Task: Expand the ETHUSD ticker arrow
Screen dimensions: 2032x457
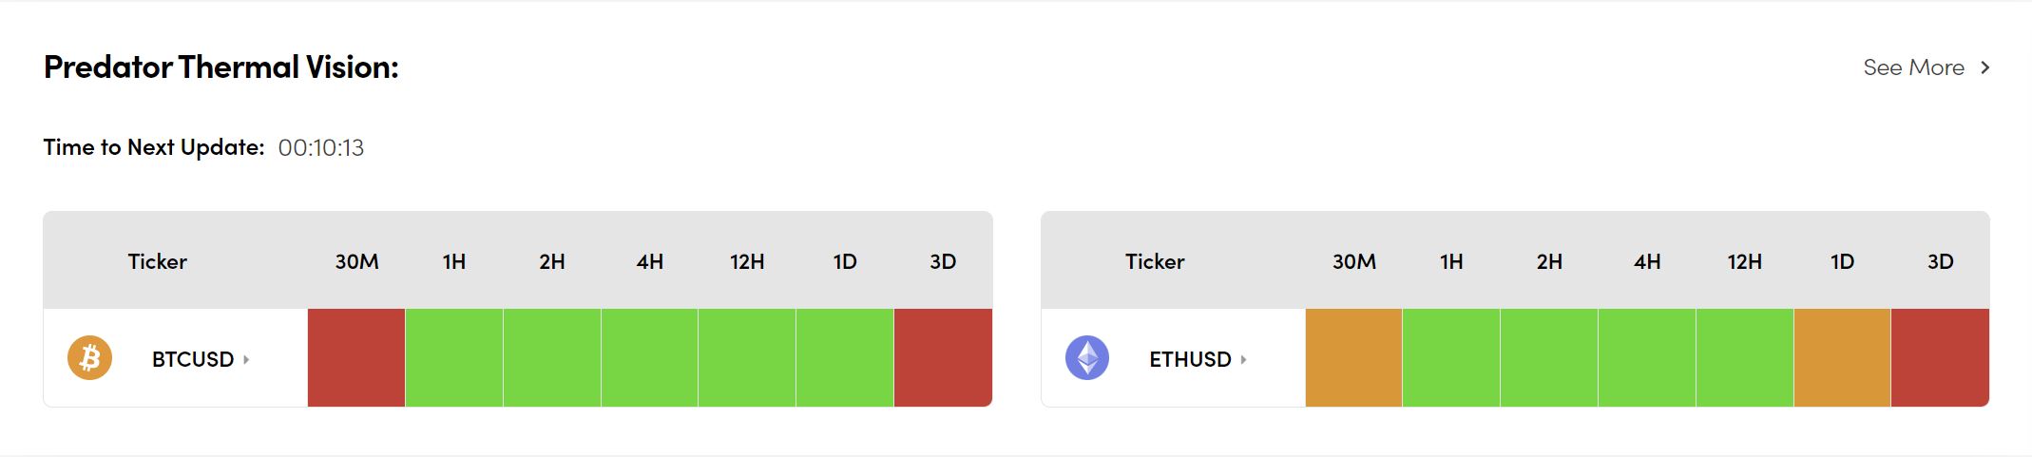Action: click(1243, 359)
